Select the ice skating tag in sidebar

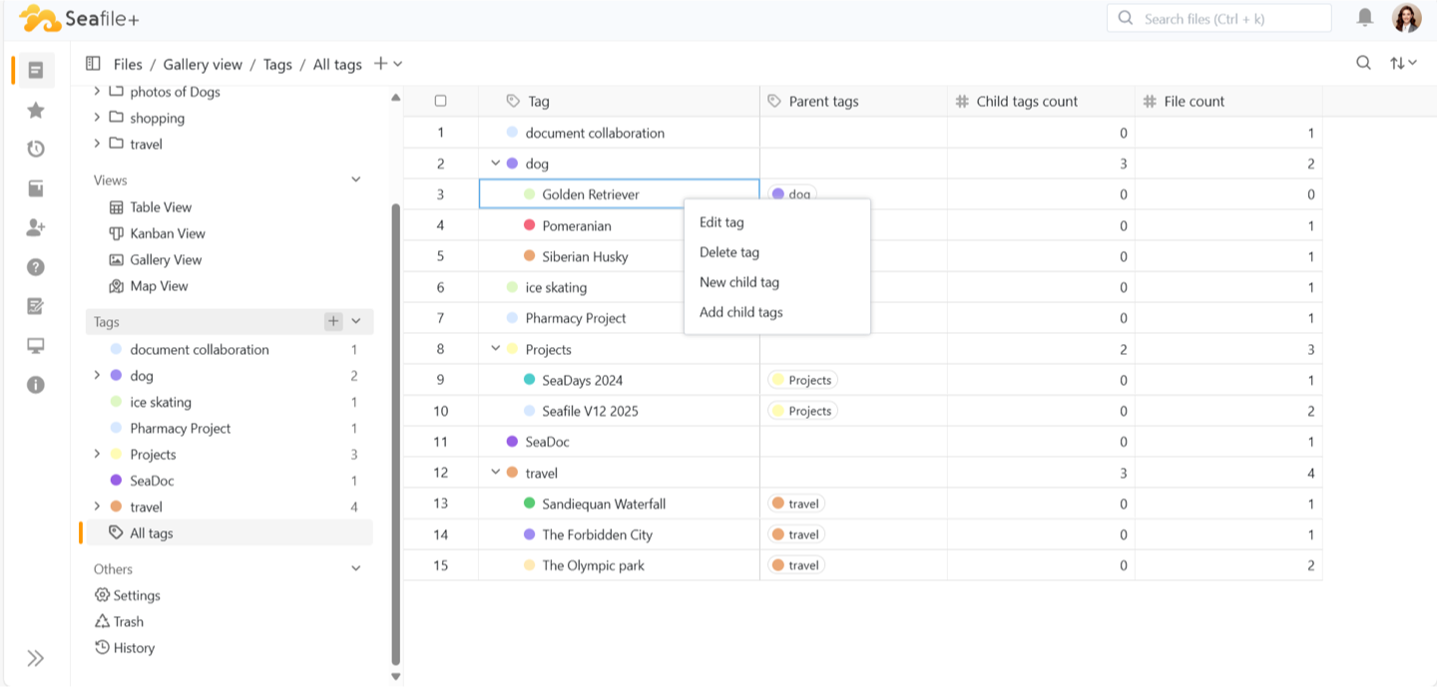[x=230, y=402]
